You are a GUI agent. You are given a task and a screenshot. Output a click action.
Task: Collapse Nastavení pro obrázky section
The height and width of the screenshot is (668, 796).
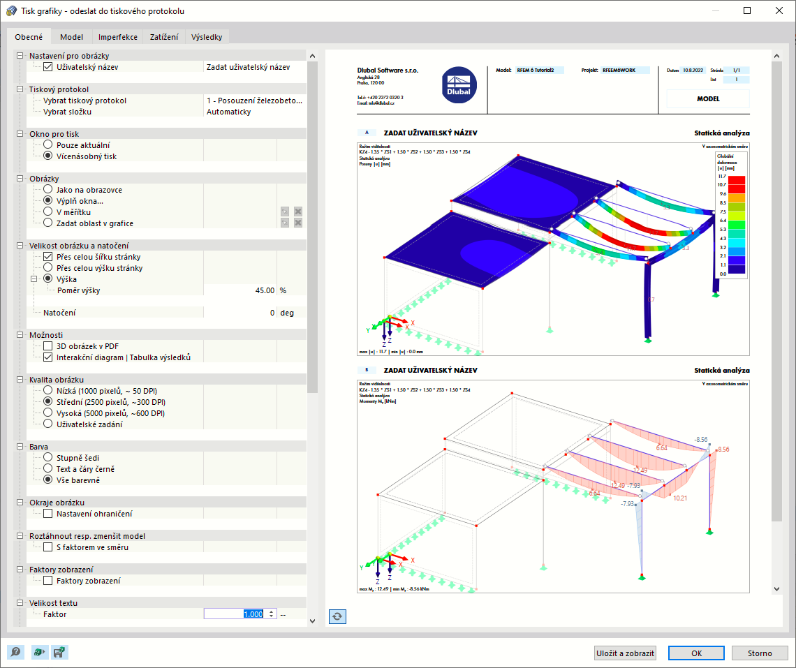[20, 55]
